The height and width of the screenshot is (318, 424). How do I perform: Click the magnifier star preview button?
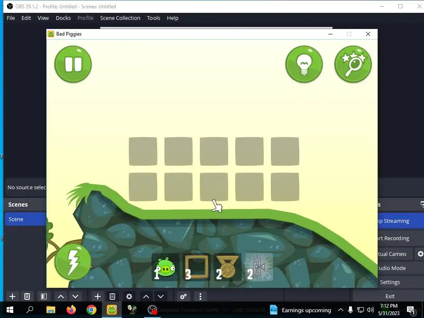[353, 64]
